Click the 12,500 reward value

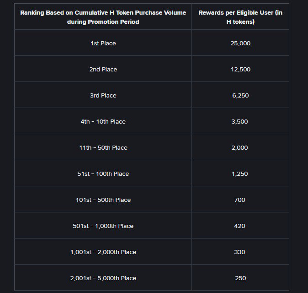click(240, 70)
